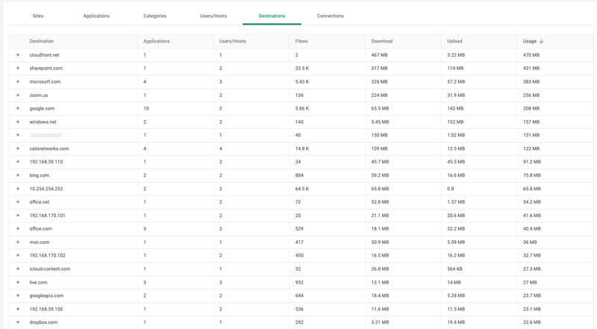Click the google.com destination name
597x329 pixels.
(x=42, y=108)
